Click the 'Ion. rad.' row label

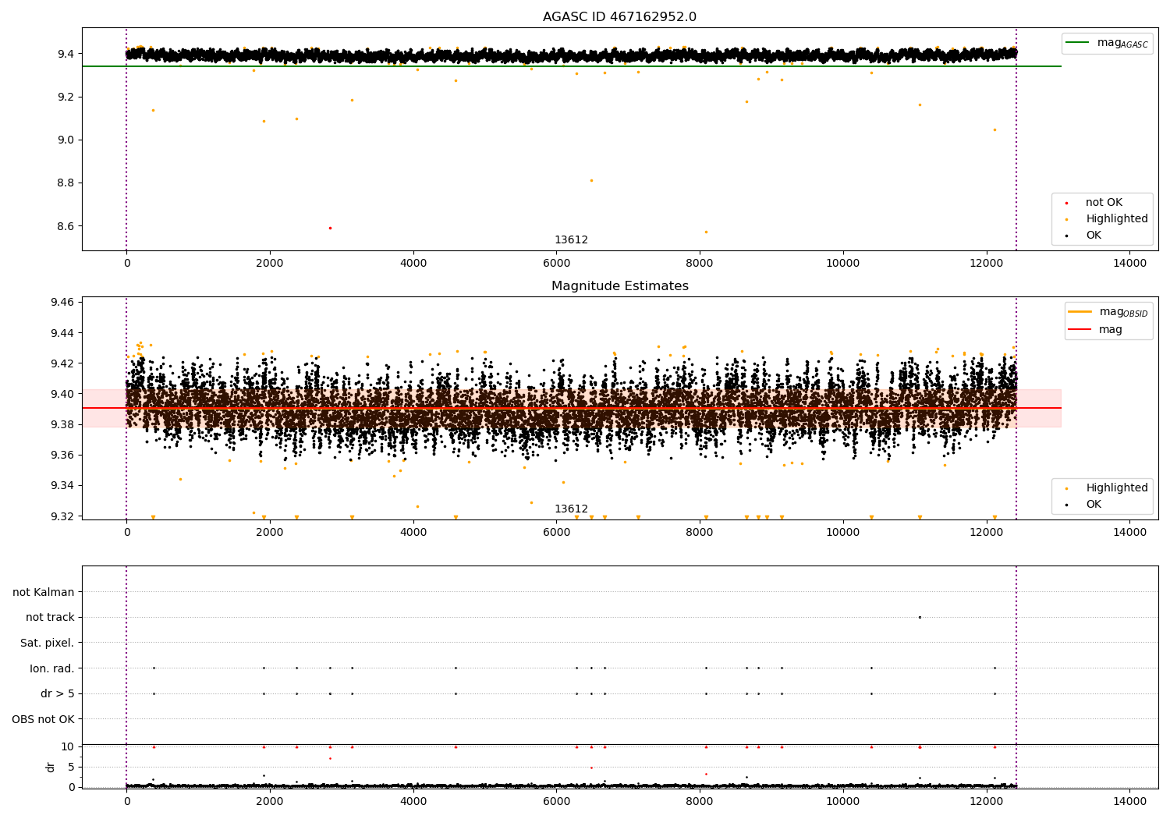(52, 668)
